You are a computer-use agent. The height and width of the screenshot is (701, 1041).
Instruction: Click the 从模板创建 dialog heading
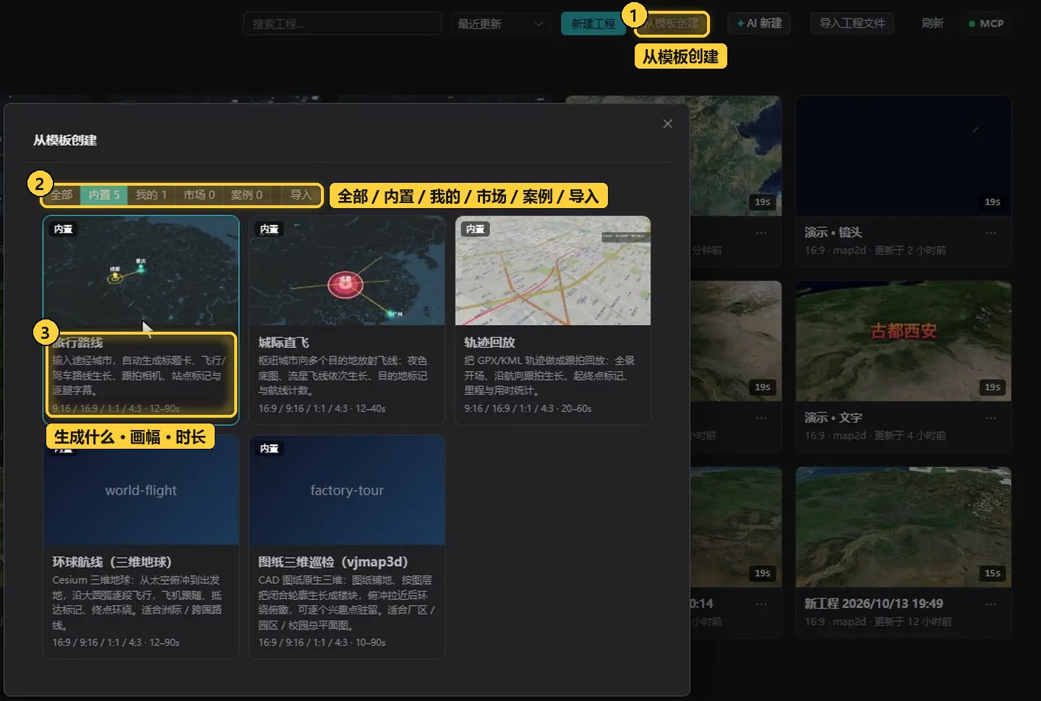[x=65, y=140]
